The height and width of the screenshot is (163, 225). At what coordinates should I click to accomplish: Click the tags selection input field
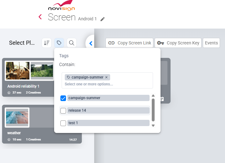tap(106, 84)
